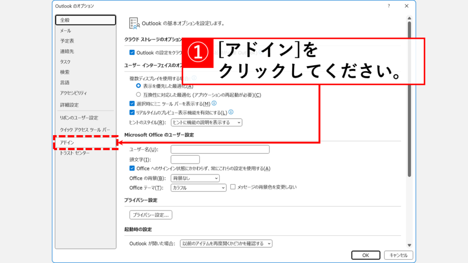Toggle Office へのサインイン状態にかかわらず checkbox
This screenshot has width=468, height=263.
132,168
